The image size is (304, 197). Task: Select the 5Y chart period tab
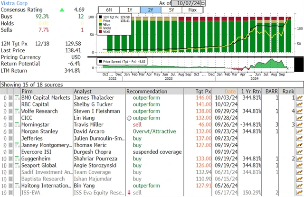coord(173,10)
